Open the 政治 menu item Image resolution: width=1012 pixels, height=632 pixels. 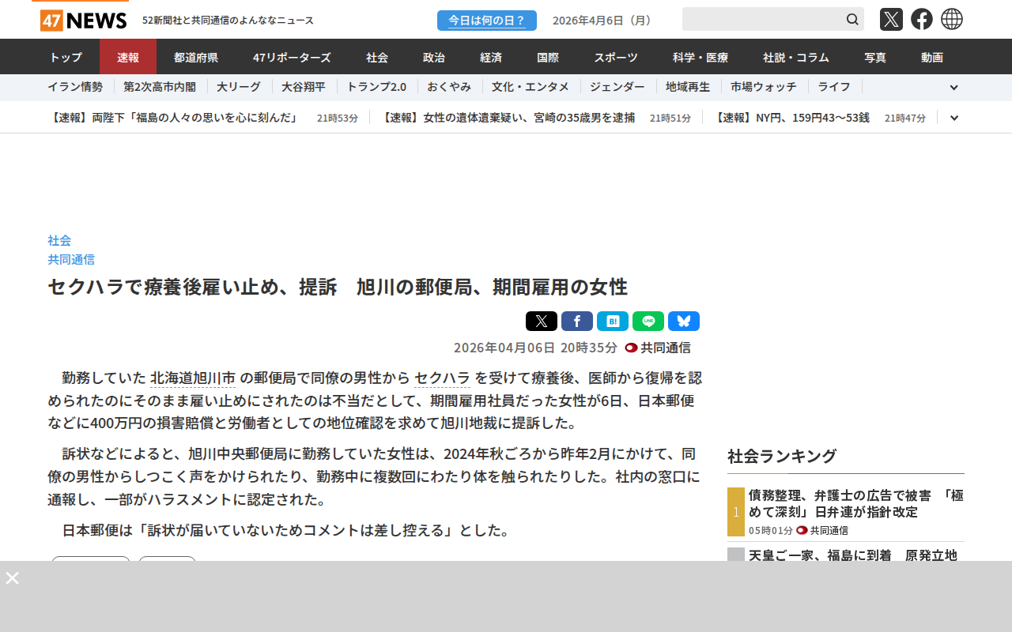click(x=434, y=57)
